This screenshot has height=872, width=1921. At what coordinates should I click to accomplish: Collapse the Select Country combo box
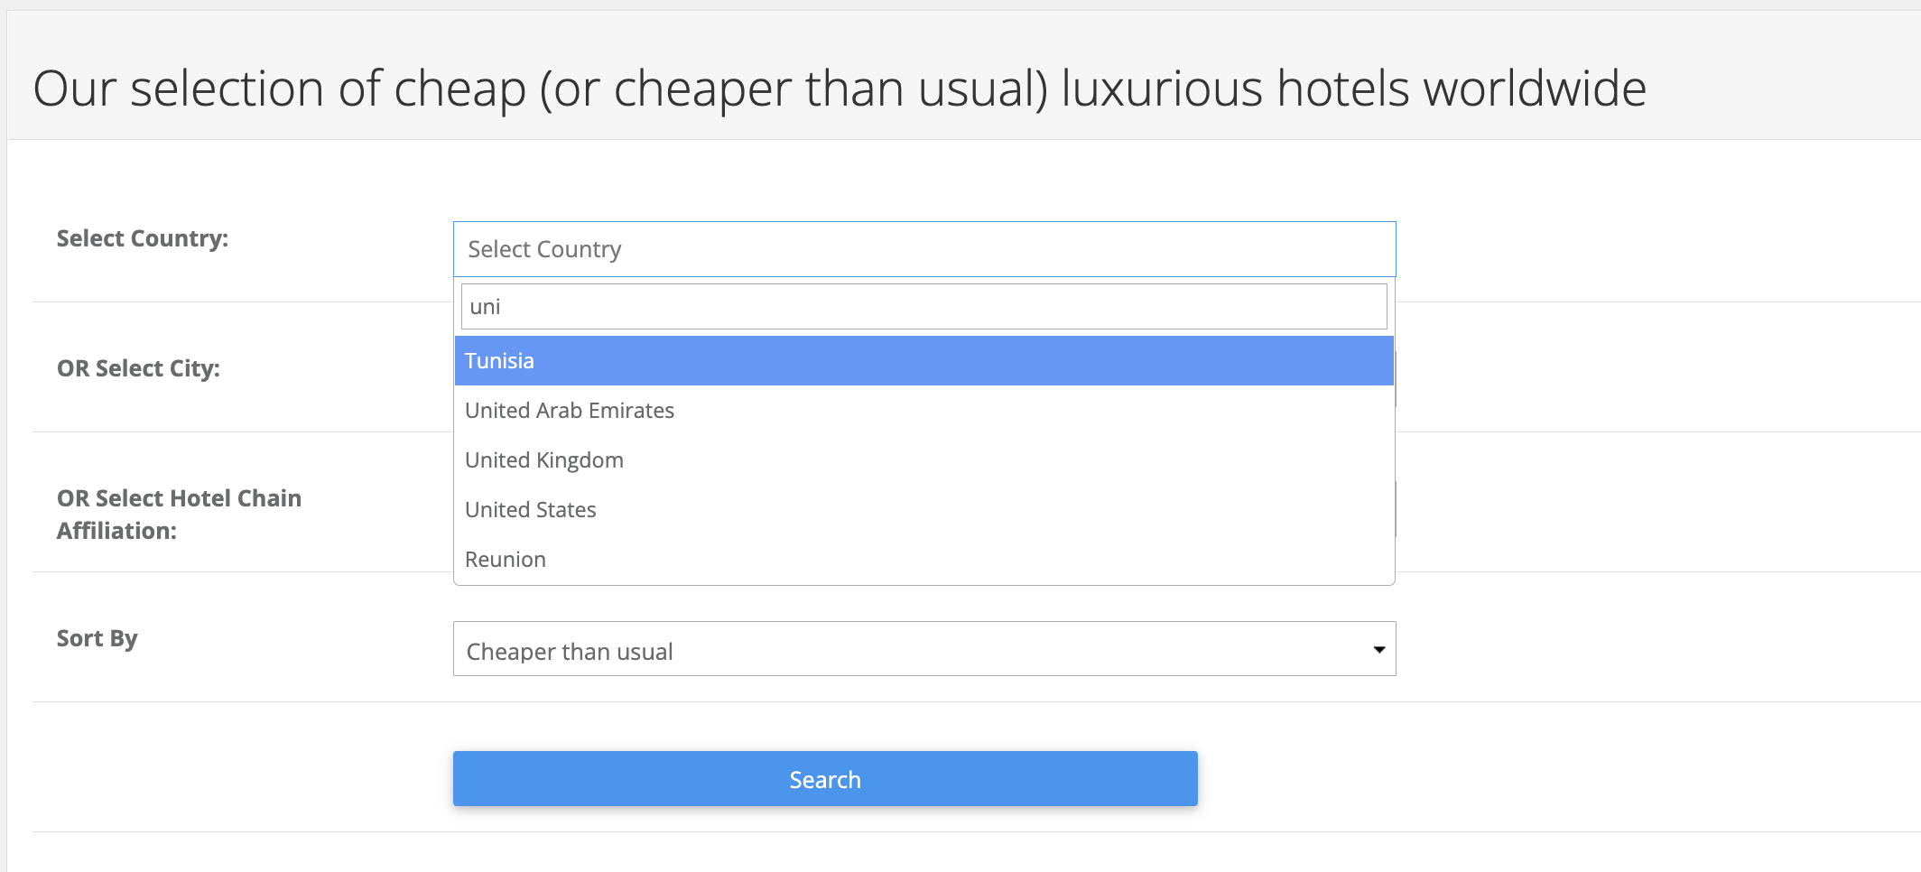click(924, 249)
